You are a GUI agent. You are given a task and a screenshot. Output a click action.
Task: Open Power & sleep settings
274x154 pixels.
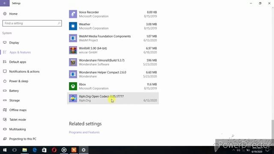19,81
